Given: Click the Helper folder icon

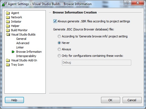Looking at the screenshot, I should (x=8, y=26).
